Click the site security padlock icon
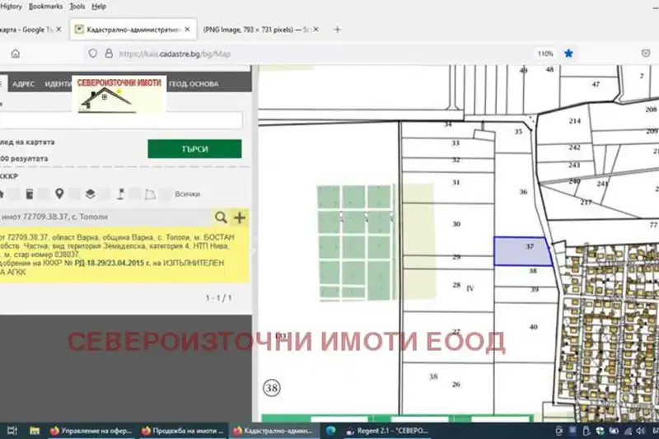The height and width of the screenshot is (439, 659). [109, 54]
